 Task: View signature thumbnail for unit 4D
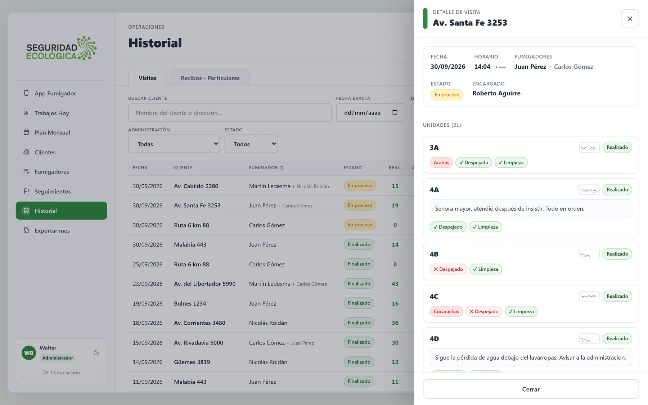point(589,339)
